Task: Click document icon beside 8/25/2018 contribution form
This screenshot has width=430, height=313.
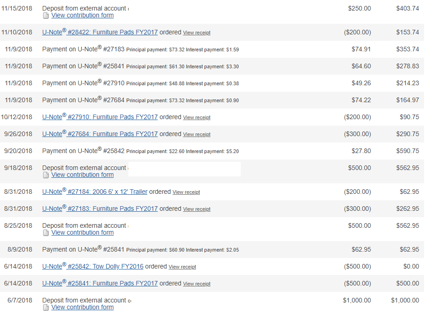Action: pyautogui.click(x=46, y=233)
